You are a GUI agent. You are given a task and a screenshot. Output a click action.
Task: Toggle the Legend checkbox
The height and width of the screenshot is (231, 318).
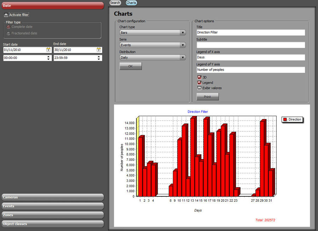click(x=199, y=83)
